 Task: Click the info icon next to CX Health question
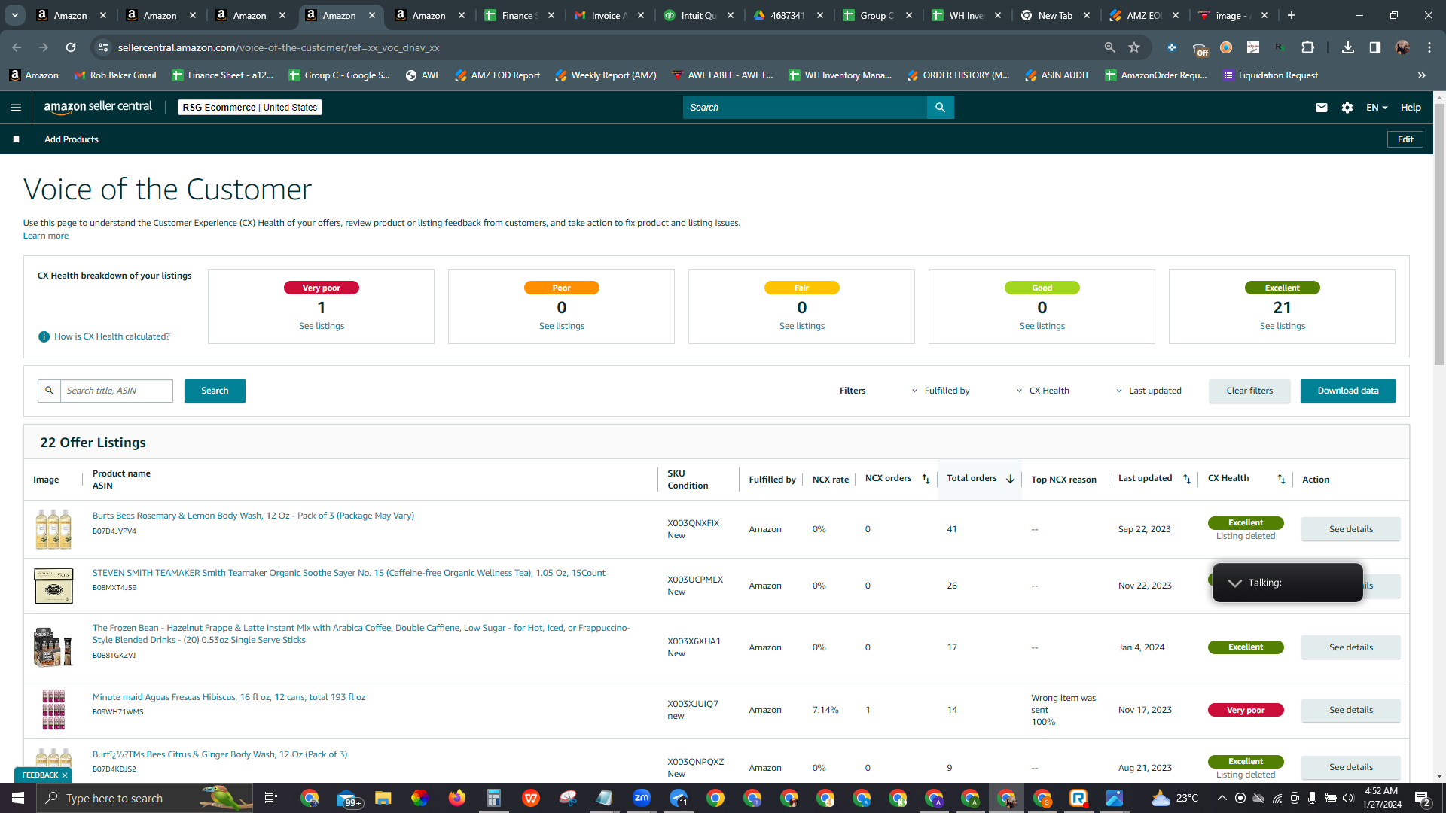[x=44, y=336]
